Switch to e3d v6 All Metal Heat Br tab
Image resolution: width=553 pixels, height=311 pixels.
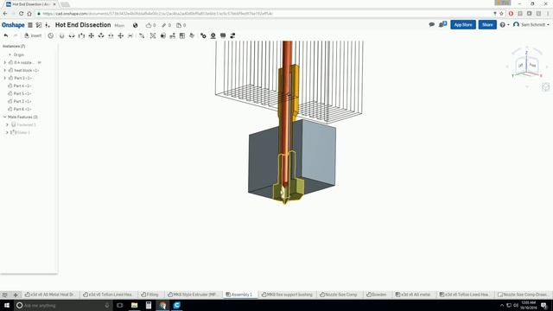50,295
